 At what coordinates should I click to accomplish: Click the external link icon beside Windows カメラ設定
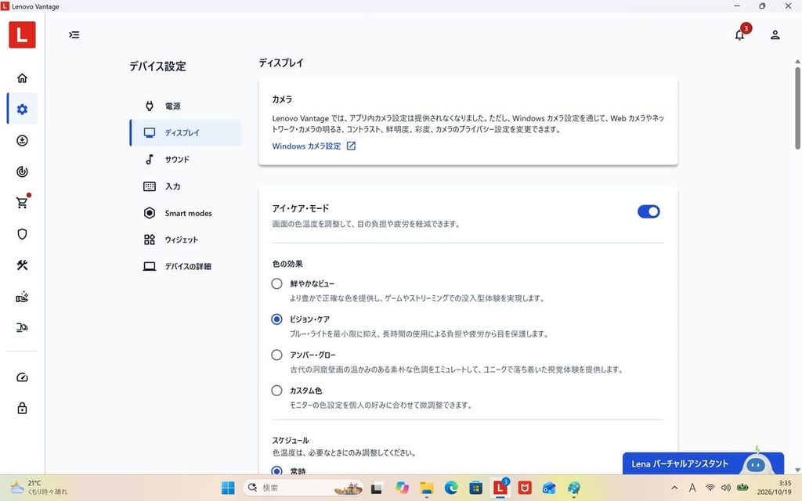point(351,146)
